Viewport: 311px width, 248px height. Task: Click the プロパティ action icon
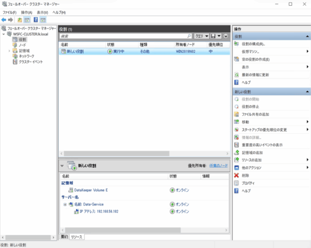pos(236,183)
